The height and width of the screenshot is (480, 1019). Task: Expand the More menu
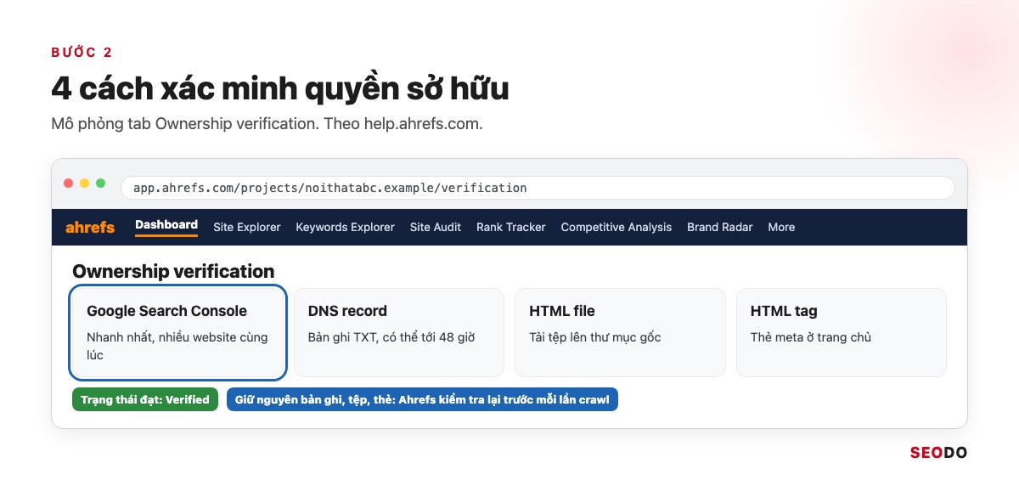pyautogui.click(x=781, y=227)
